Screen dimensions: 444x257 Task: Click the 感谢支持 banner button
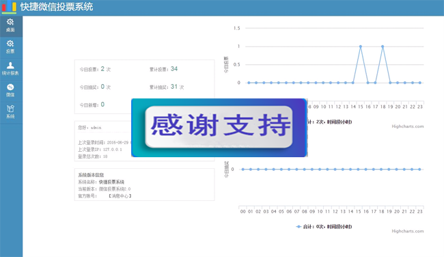(x=219, y=126)
